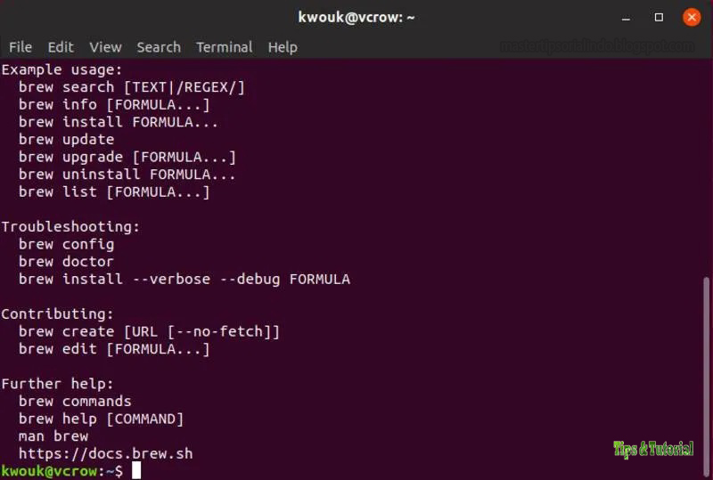This screenshot has width=713, height=480.
Task: Click the 'brew update' line
Action: click(66, 139)
